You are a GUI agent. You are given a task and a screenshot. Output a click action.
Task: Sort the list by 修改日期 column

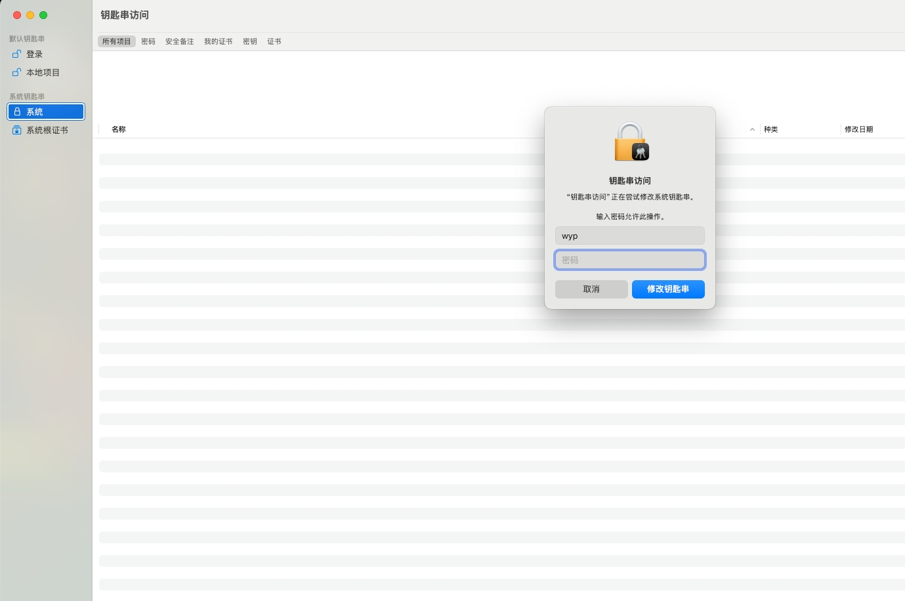coord(858,129)
